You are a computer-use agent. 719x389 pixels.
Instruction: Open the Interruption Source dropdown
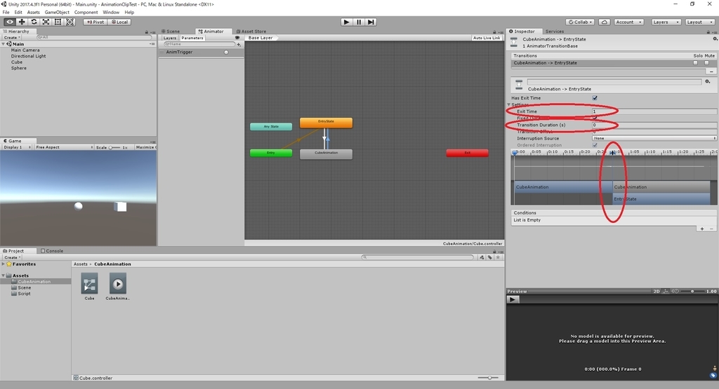(x=654, y=138)
